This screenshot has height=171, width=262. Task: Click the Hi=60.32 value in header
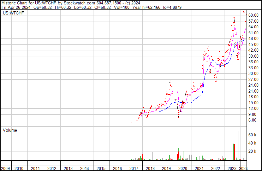point(63,7)
